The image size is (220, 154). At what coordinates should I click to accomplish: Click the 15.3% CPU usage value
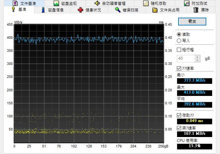195,146
